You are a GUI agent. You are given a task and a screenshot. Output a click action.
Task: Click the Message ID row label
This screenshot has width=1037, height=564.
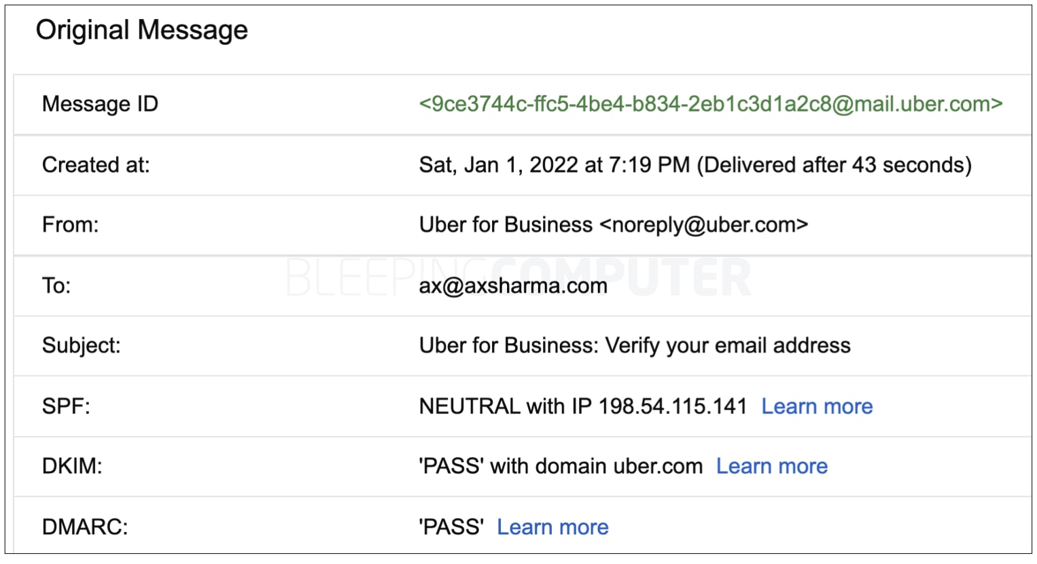coord(100,104)
